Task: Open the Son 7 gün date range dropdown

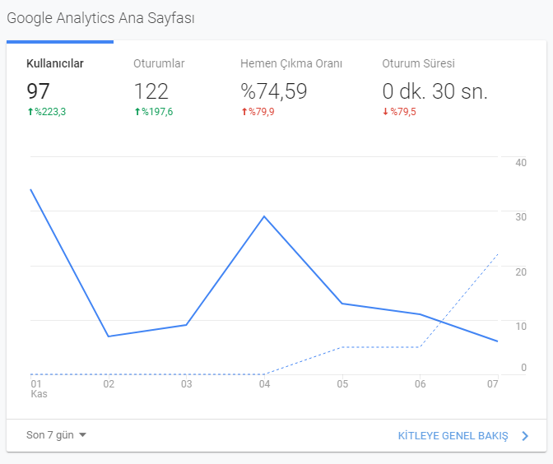Action: tap(57, 435)
